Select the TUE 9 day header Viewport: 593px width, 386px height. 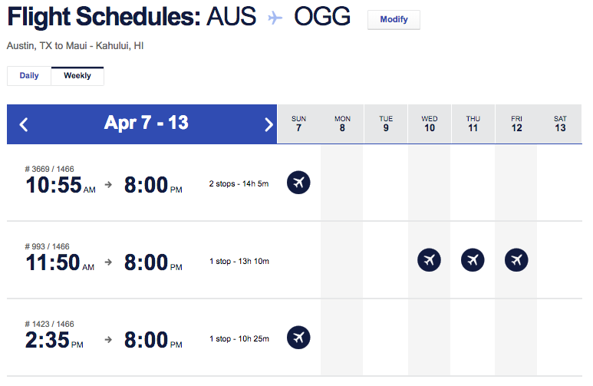(x=386, y=124)
